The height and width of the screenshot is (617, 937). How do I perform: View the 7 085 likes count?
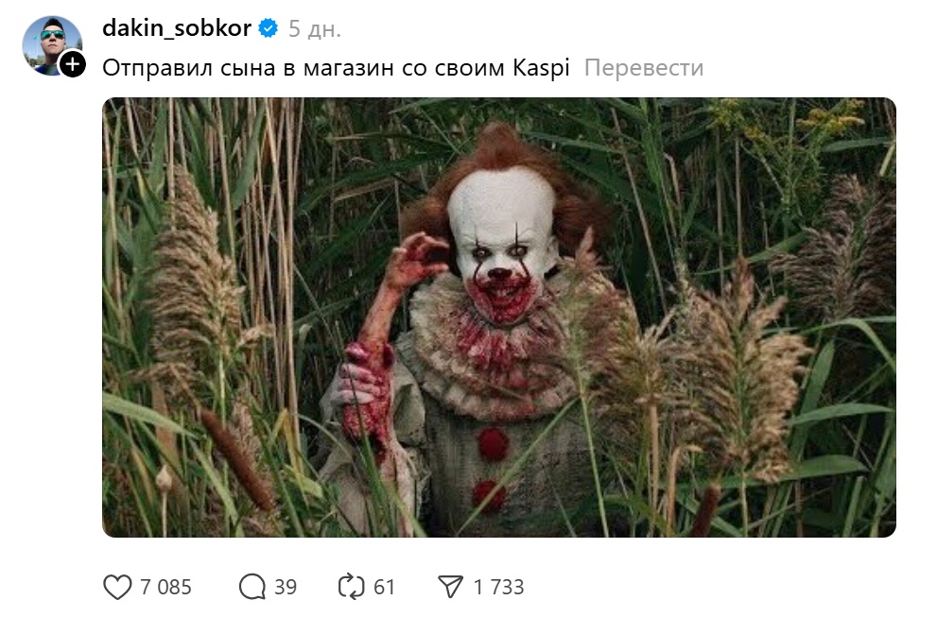click(x=165, y=587)
